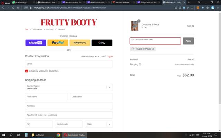The height and width of the screenshot is (138, 221).
Task: Click the heart bookmark icon
Action: (x=192, y=8)
